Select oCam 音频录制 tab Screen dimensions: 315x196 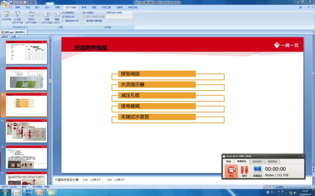tap(272, 161)
